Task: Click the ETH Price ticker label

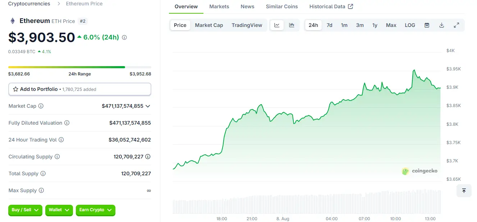Action: tap(63, 21)
